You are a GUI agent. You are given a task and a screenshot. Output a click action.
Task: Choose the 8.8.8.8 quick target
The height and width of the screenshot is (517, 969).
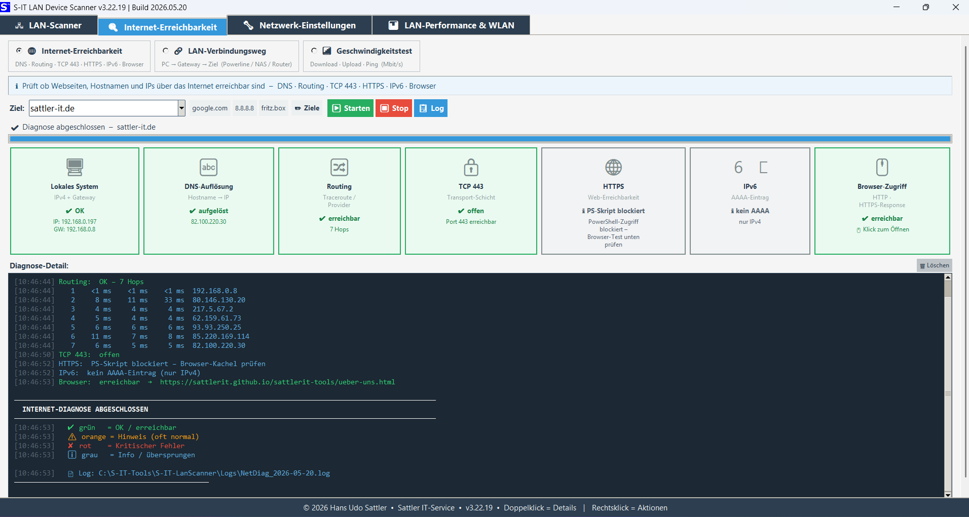click(244, 108)
